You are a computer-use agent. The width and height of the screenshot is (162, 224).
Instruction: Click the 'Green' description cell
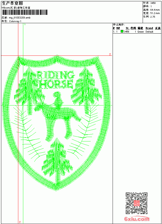pos(141,32)
